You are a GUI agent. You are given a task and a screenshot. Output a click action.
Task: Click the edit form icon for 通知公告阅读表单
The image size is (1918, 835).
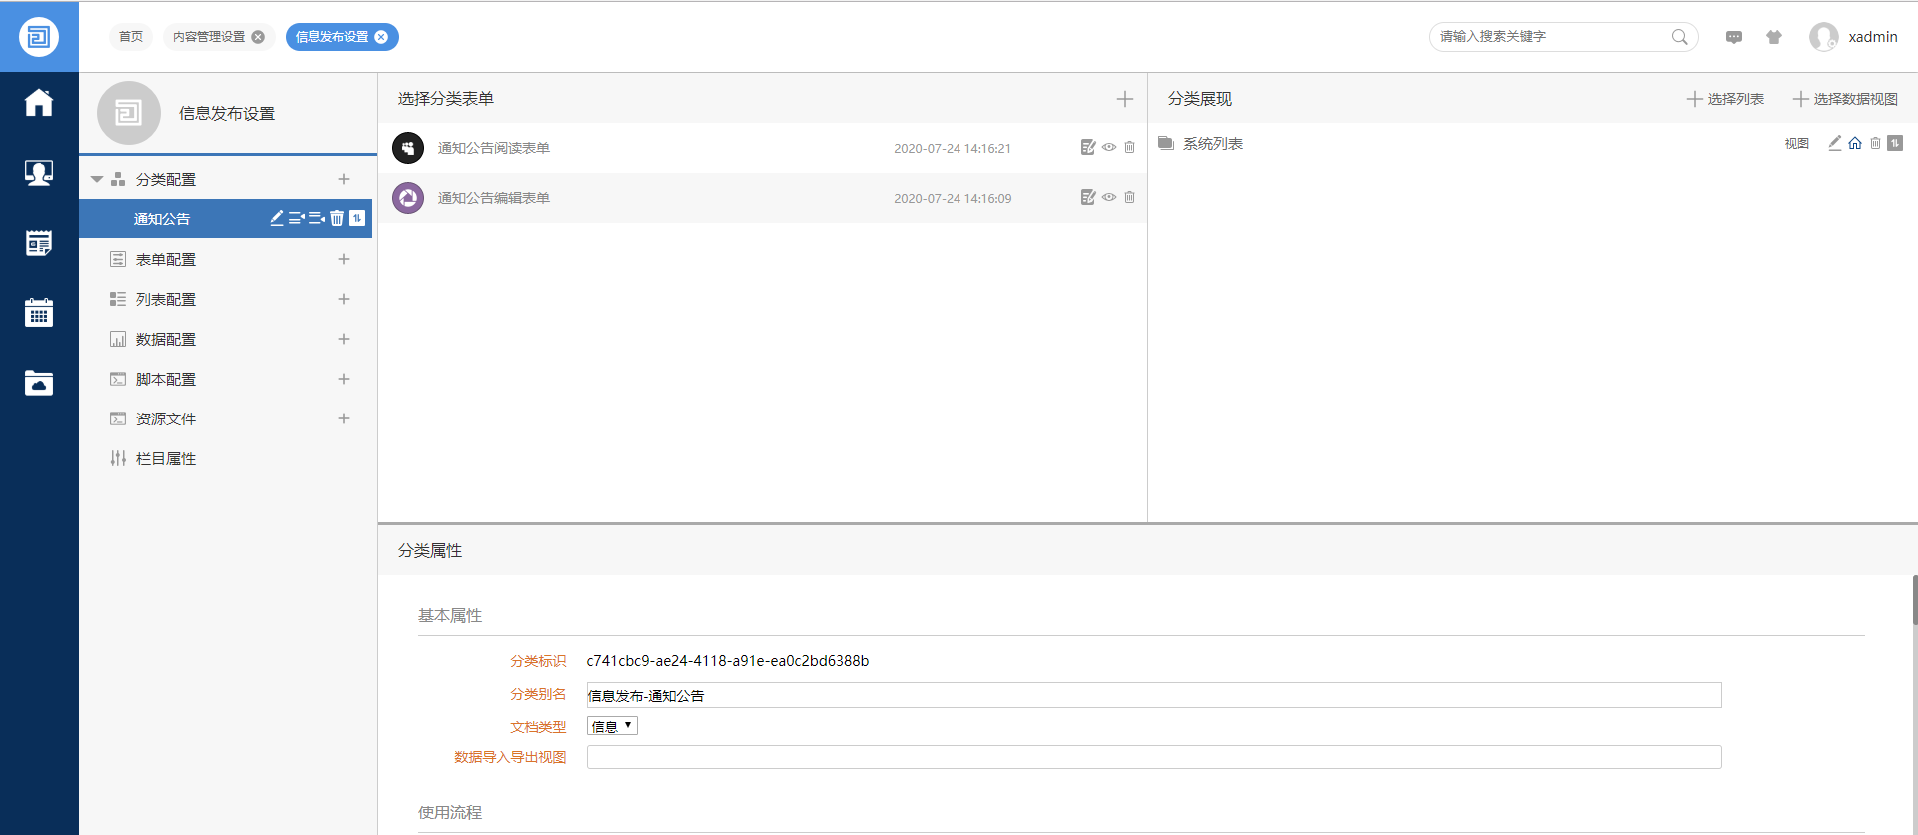pos(1088,147)
